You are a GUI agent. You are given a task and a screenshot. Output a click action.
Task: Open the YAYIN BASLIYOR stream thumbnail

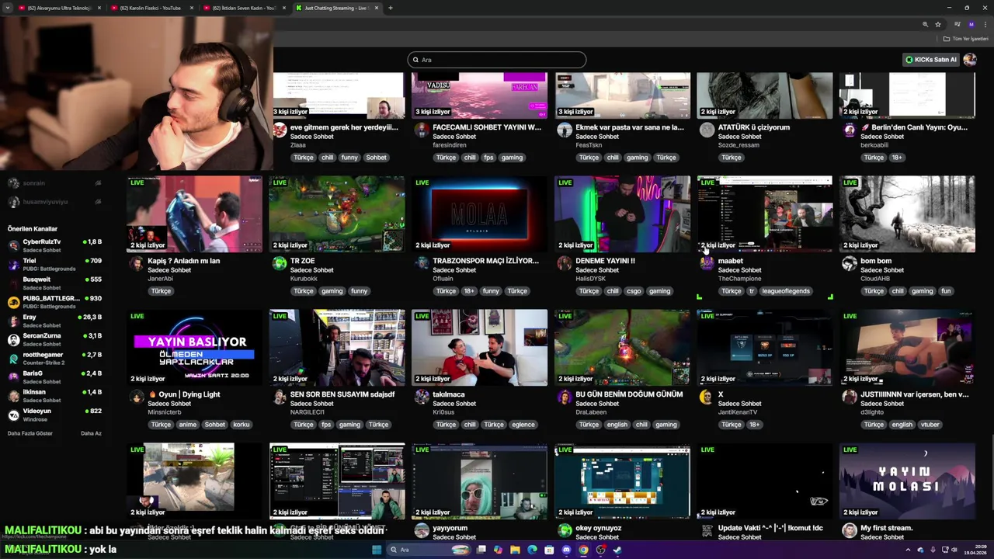tap(194, 348)
